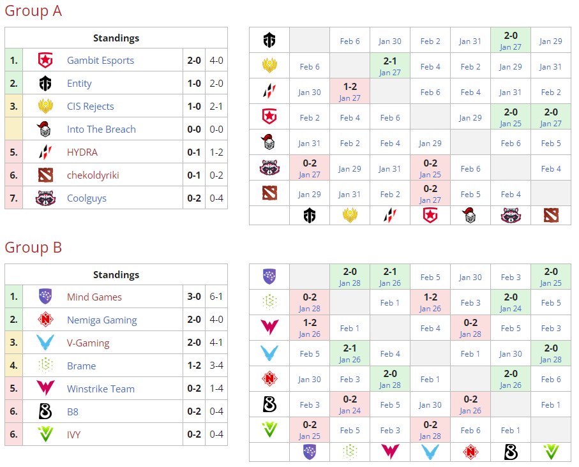Open the Nemiga Gaming team name link

(102, 320)
